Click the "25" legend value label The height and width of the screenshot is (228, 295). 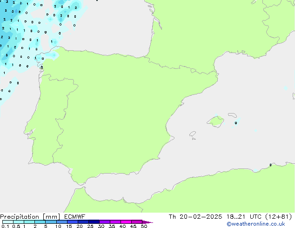90,226
